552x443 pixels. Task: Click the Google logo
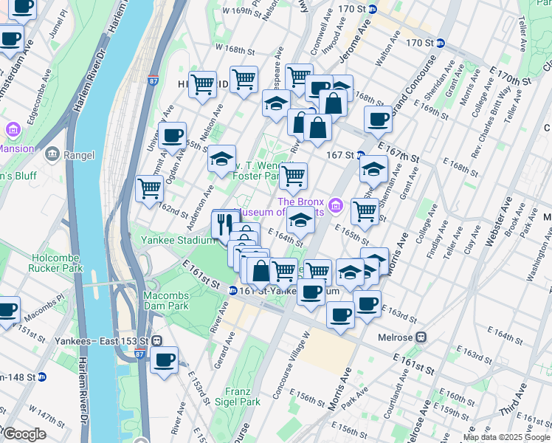pos(24,434)
